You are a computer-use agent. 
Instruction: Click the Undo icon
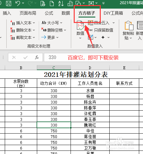pos(18,3)
